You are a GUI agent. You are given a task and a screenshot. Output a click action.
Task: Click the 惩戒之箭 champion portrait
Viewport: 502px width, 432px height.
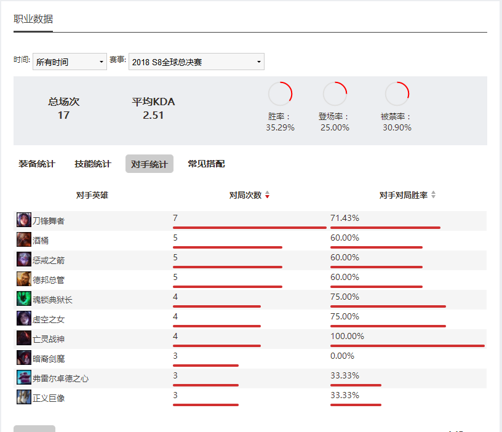coord(23,258)
